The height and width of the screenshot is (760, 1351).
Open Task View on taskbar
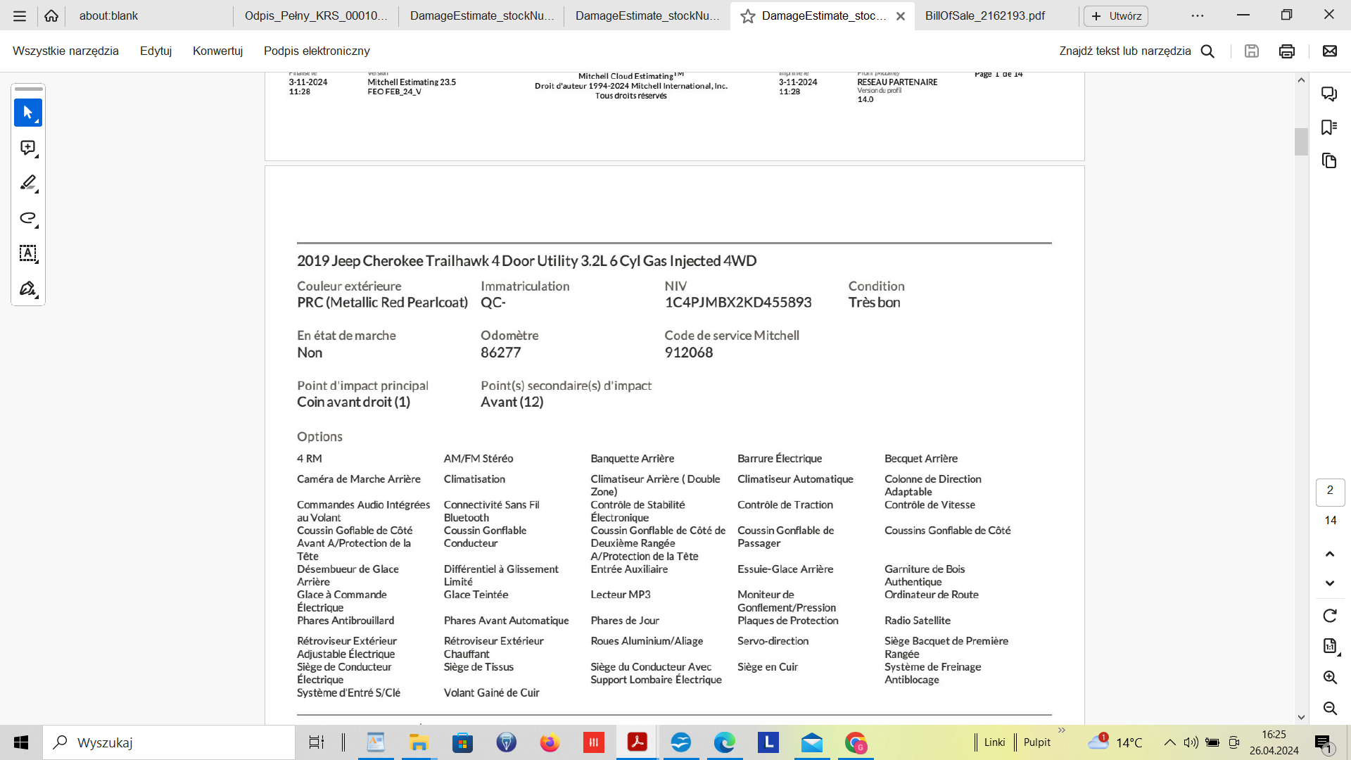(317, 742)
